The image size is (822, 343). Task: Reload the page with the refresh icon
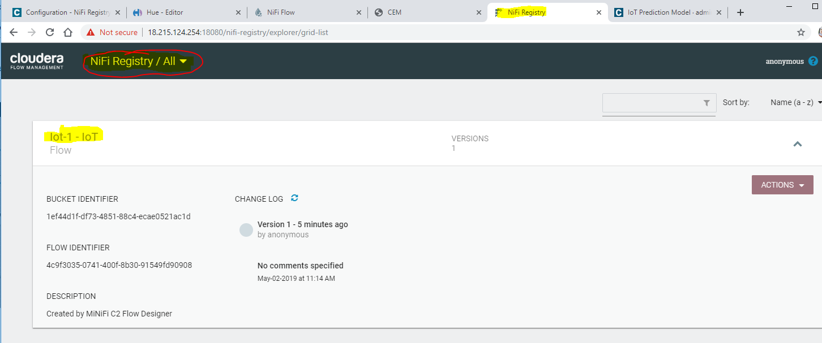click(50, 32)
